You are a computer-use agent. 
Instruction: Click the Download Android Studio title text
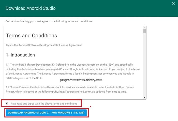coord(31,8)
